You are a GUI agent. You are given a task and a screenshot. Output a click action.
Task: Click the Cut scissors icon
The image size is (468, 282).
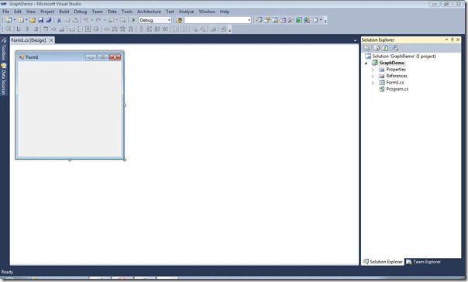(59, 20)
